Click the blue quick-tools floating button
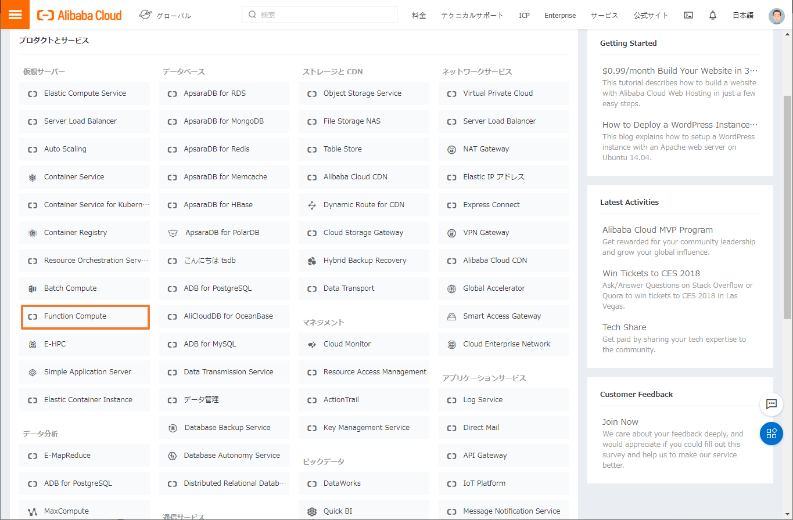 (x=772, y=434)
